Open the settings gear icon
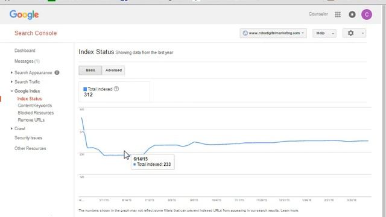The width and height of the screenshot is (386, 217). [x=350, y=33]
